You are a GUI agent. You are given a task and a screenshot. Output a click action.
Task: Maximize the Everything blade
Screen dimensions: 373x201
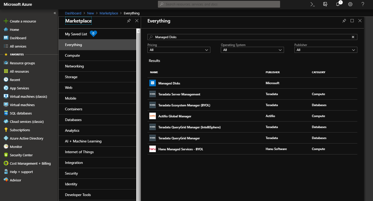pyautogui.click(x=352, y=21)
